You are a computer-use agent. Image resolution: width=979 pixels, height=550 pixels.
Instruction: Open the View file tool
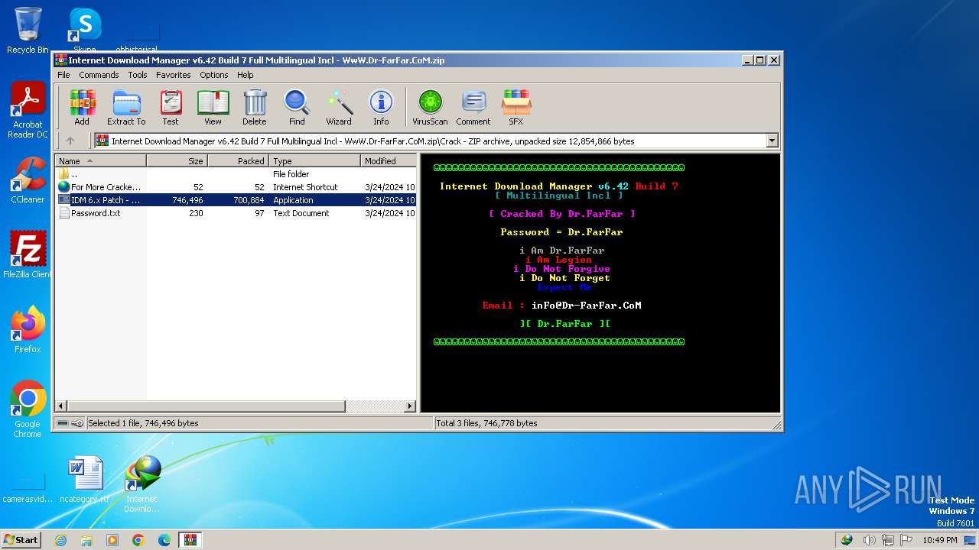pyautogui.click(x=213, y=107)
